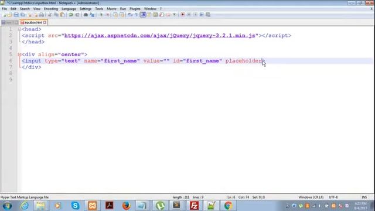Zoom out using the toolbar icon
Screen dimensions: 375x211
pos(108,15)
